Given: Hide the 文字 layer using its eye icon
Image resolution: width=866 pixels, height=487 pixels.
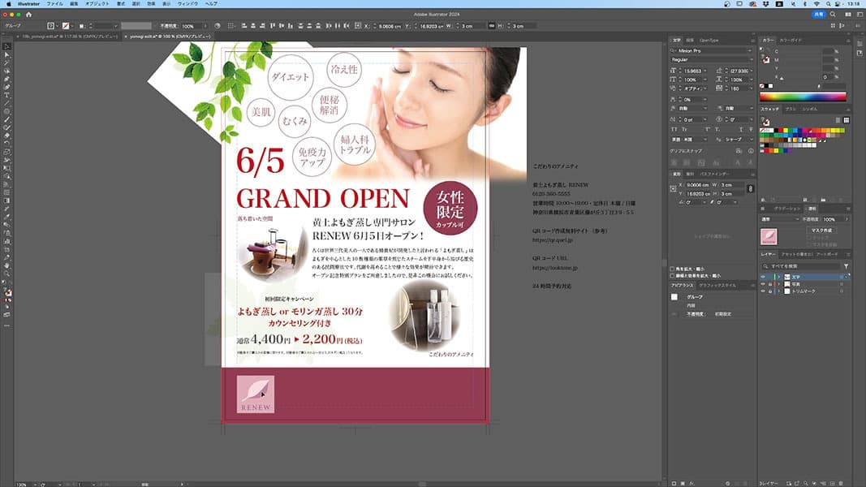Looking at the screenshot, I should [x=762, y=278].
